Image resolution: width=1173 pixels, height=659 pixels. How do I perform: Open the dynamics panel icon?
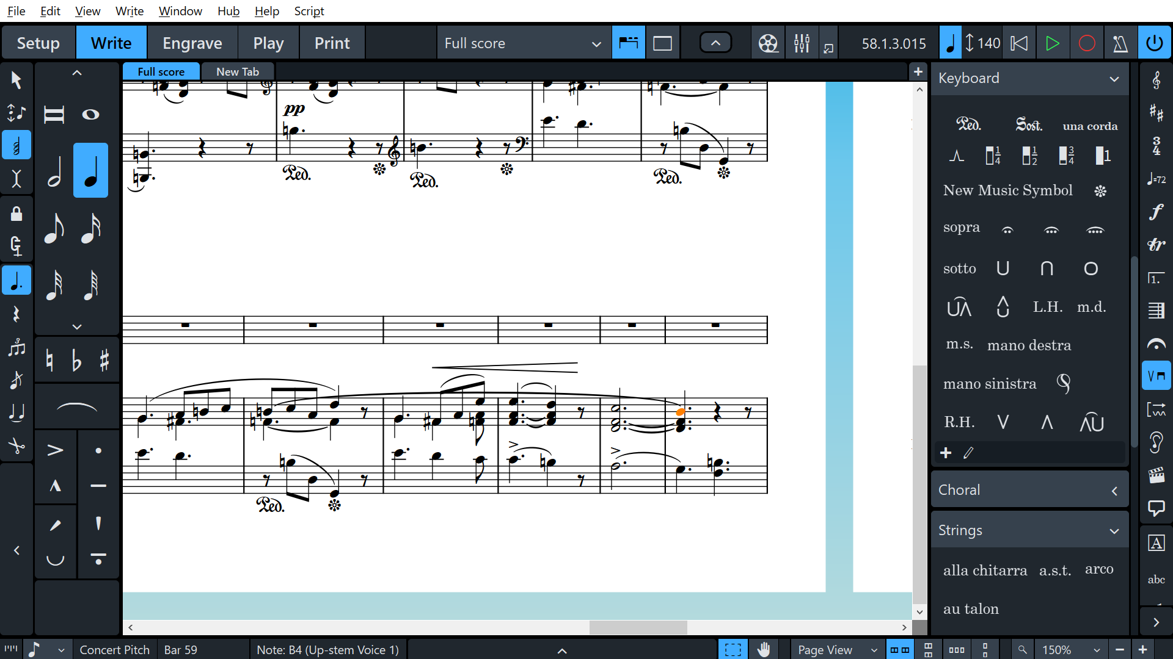click(1156, 212)
